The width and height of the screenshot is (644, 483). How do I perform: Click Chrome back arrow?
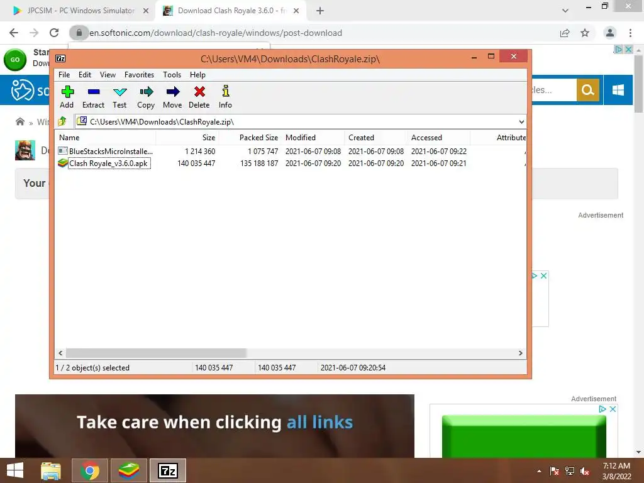(x=14, y=33)
